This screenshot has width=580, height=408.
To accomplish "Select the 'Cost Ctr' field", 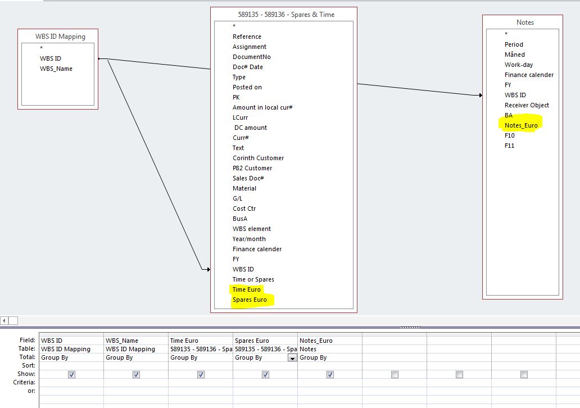I will pos(244,208).
